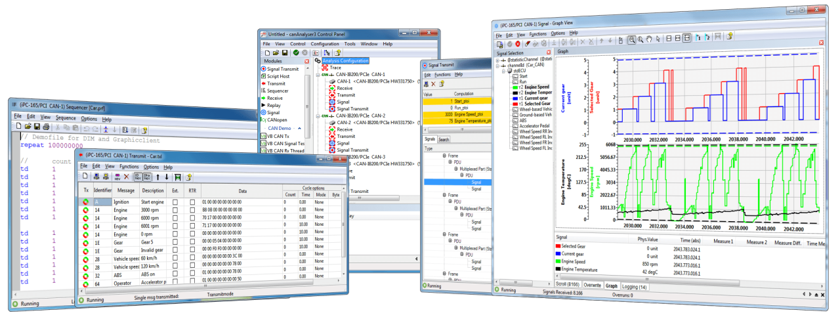Image resolution: width=840 pixels, height=319 pixels.
Task: Click help icon in Transmit window toolbar
Action: click(189, 177)
